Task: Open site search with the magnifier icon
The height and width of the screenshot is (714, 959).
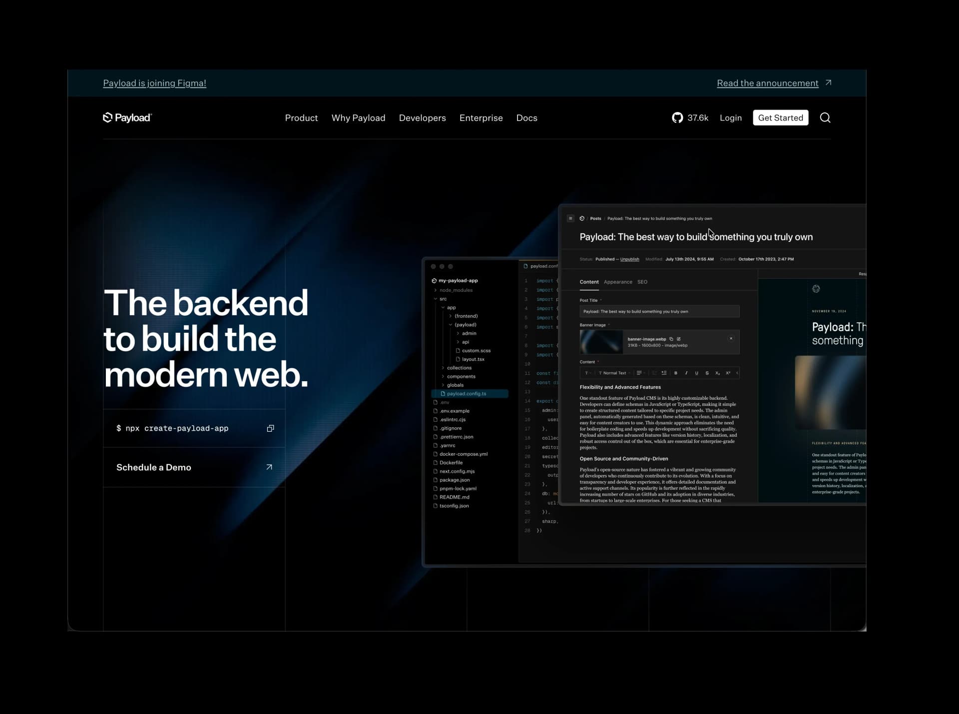Action: [825, 118]
